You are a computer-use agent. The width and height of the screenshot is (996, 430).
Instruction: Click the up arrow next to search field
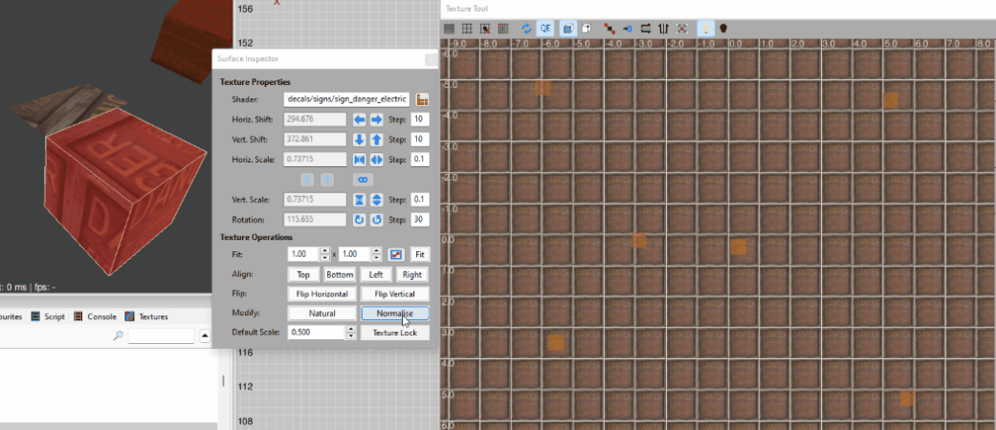pyautogui.click(x=205, y=336)
